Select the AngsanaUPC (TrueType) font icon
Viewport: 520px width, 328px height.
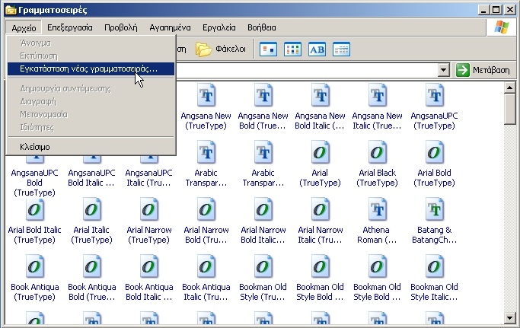point(435,95)
